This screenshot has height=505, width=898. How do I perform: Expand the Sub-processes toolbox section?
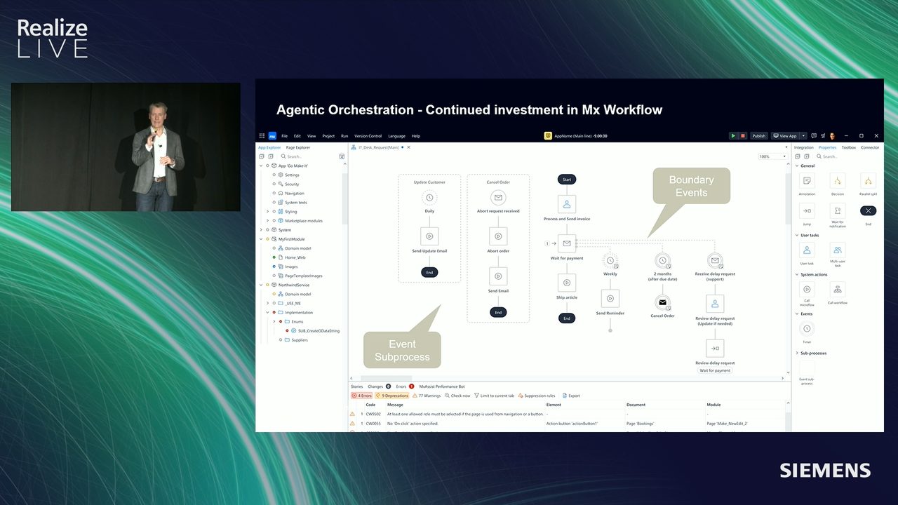point(797,353)
